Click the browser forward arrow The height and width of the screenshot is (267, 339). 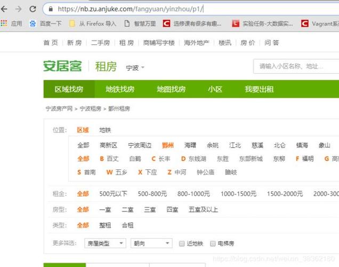tap(19, 9)
